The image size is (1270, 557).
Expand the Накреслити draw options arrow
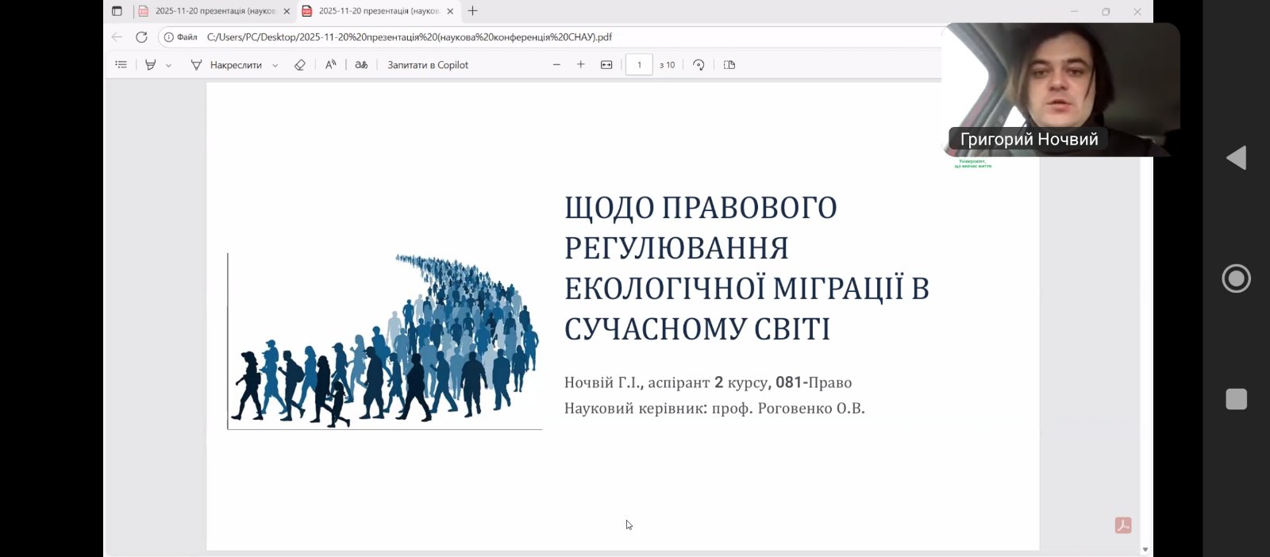(x=275, y=66)
